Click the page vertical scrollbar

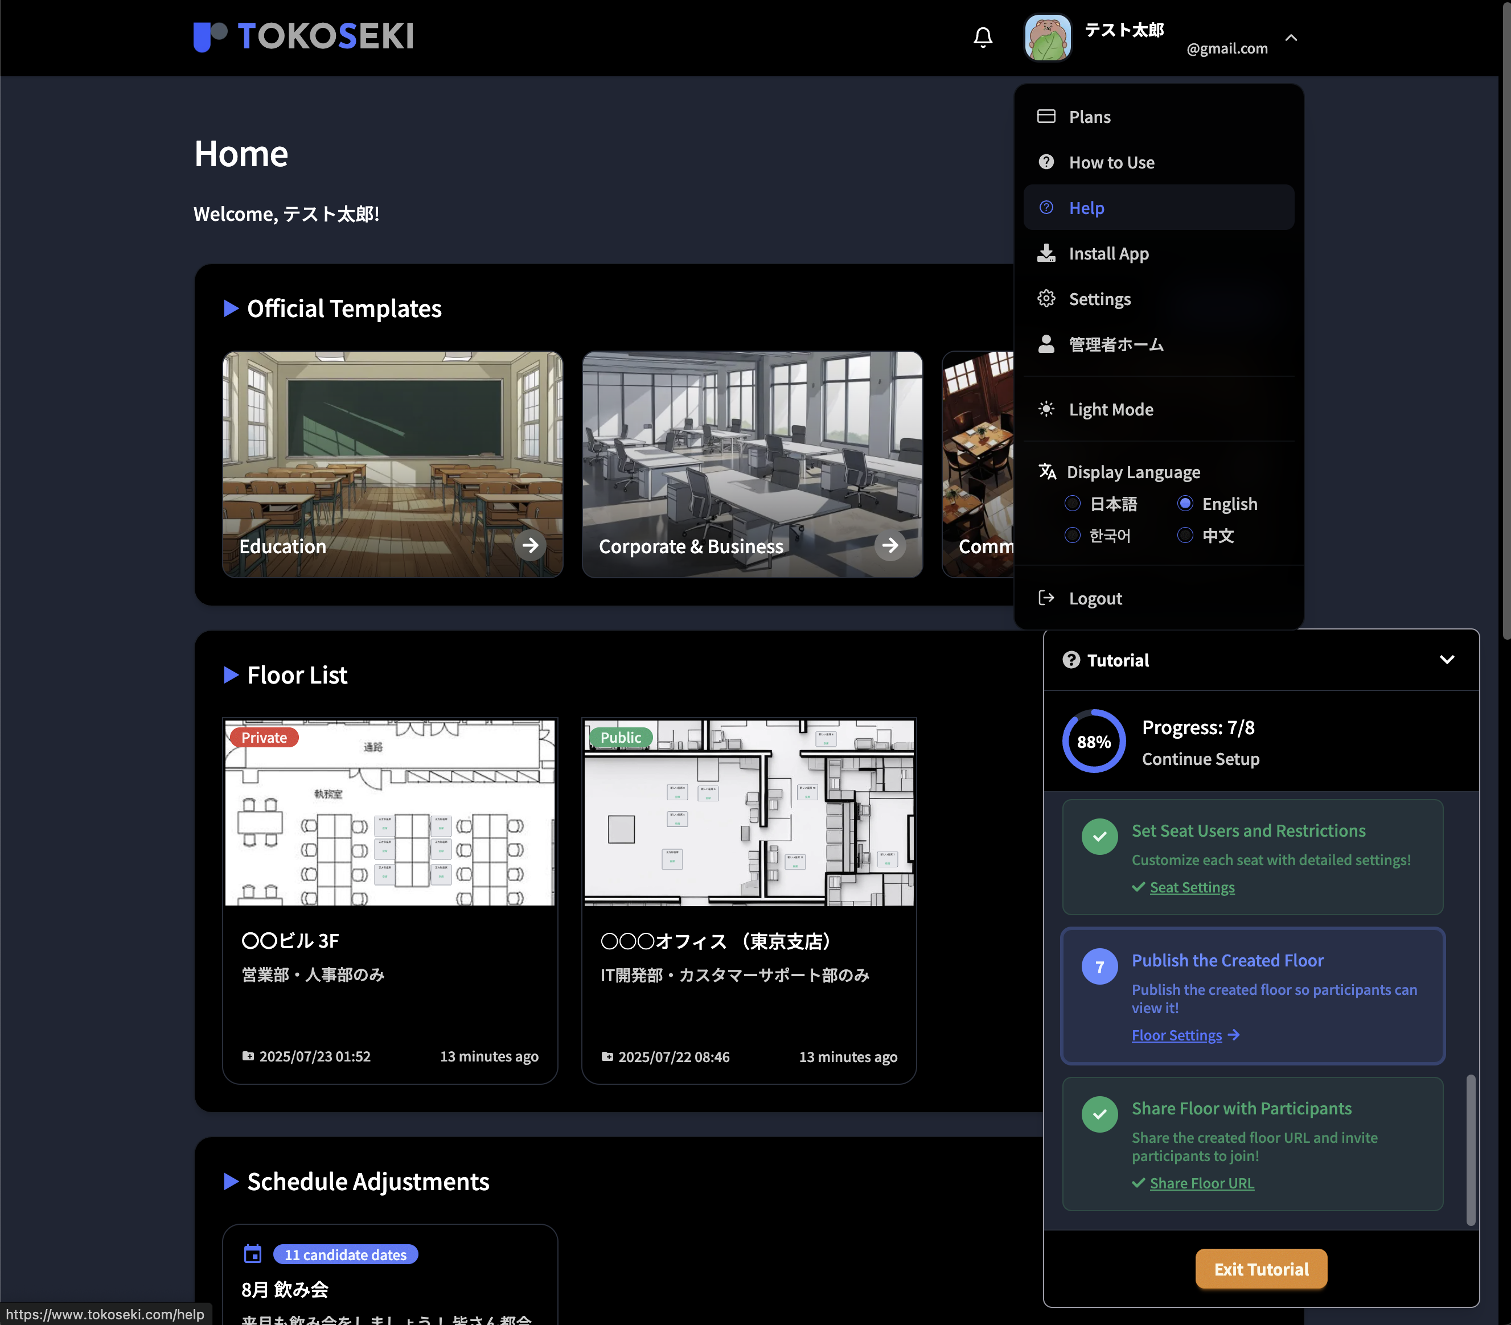1506,322
